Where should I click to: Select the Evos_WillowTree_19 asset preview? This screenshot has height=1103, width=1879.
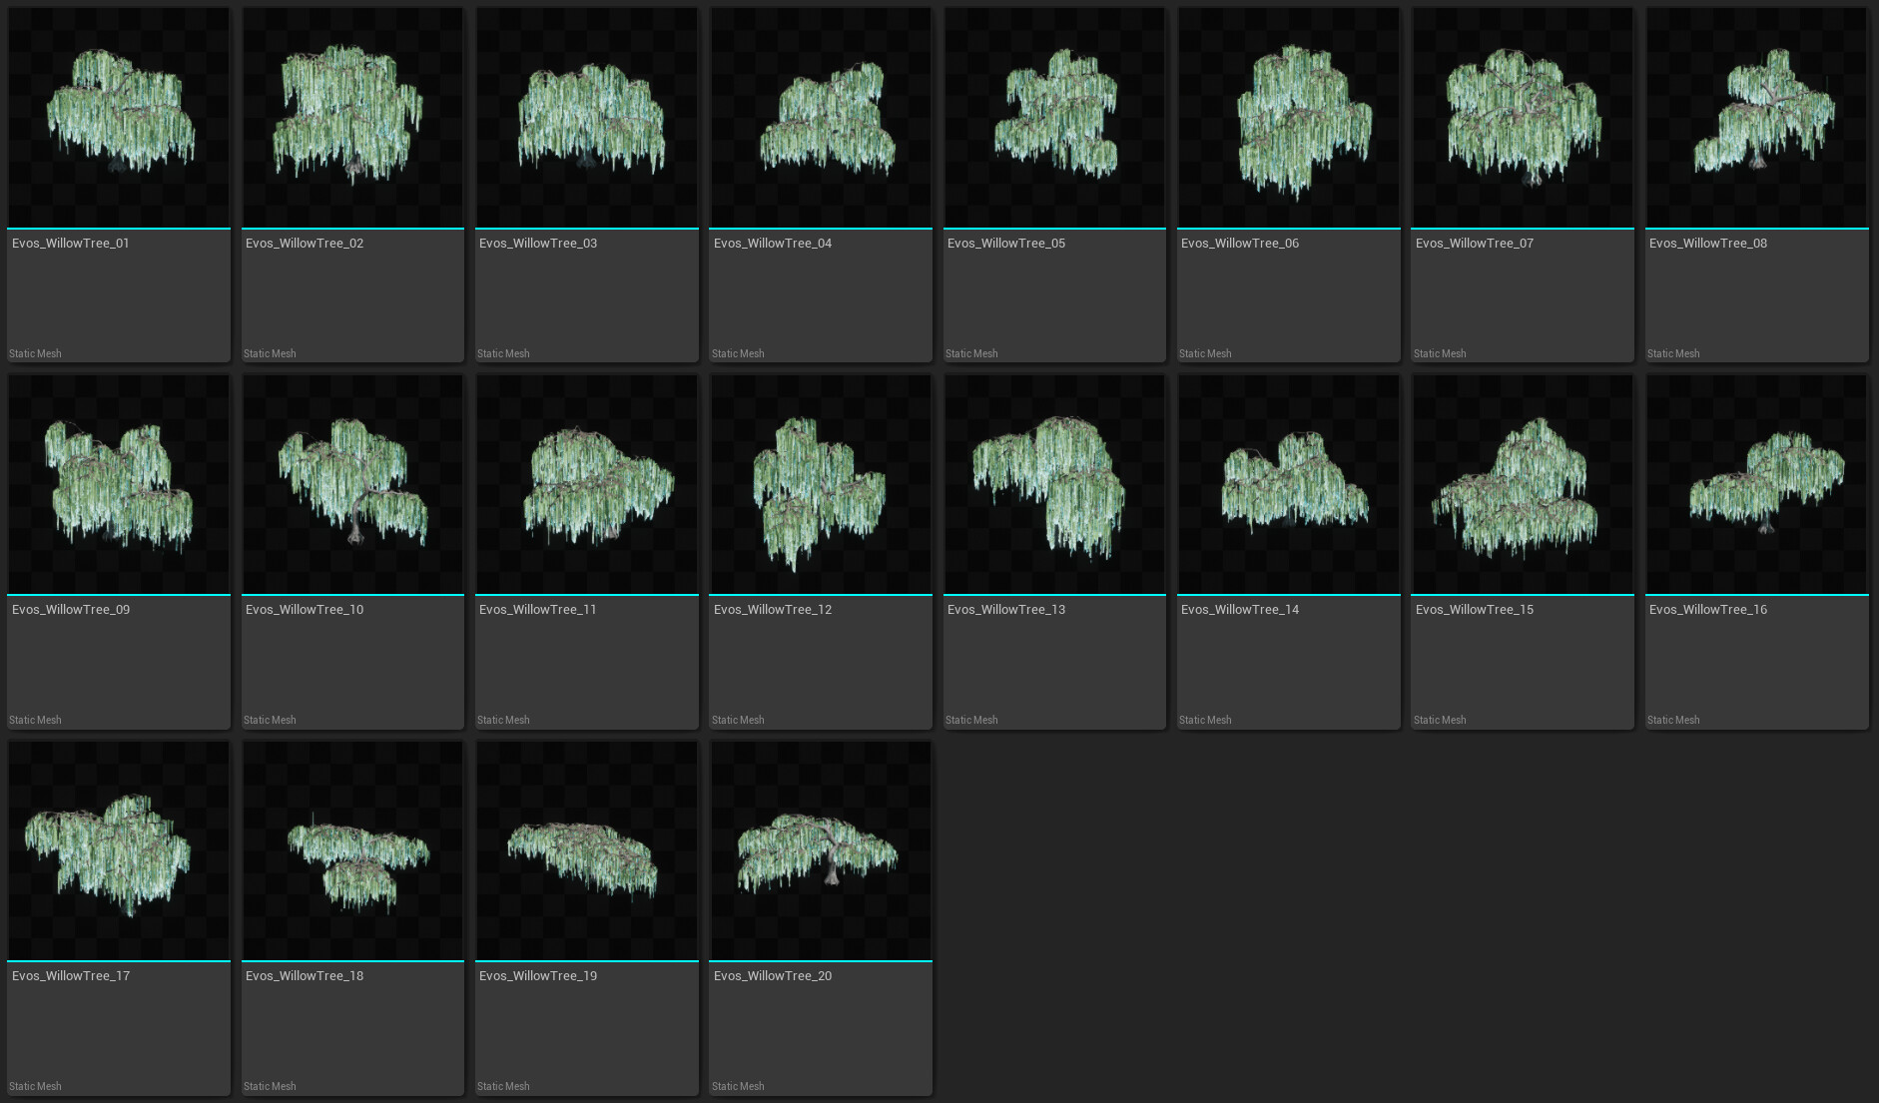click(587, 850)
